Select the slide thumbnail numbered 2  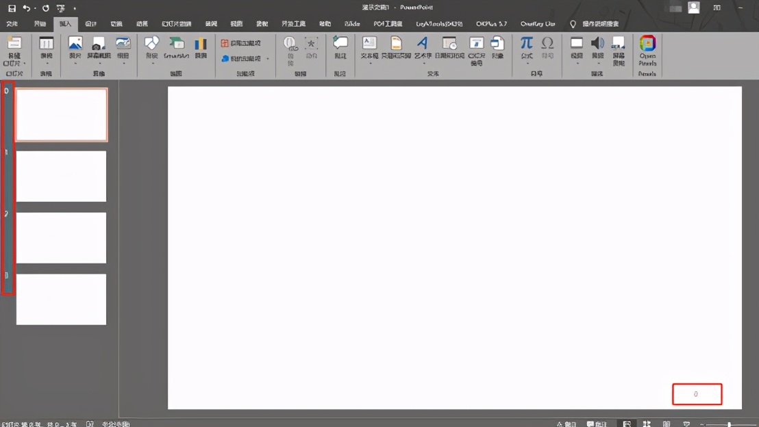(61, 237)
